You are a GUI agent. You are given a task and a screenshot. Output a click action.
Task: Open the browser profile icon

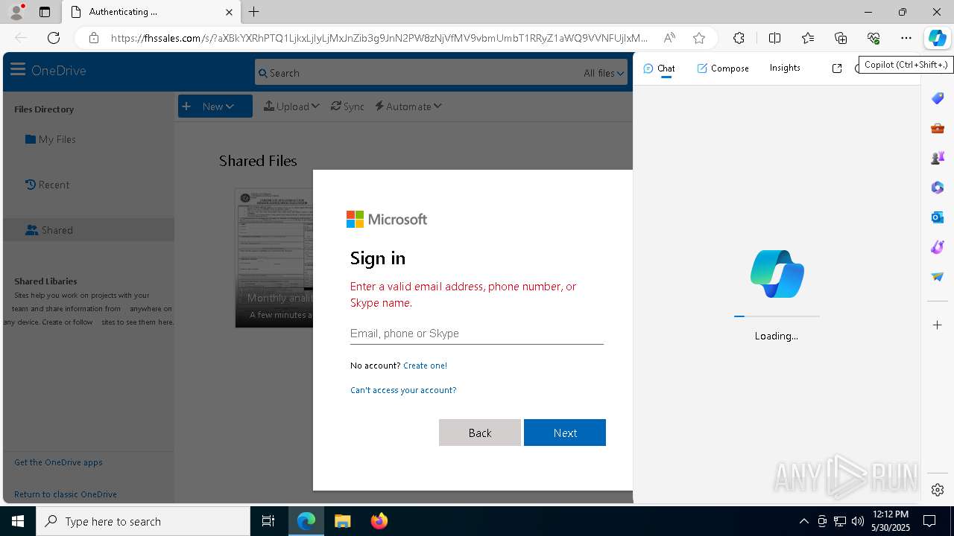(x=16, y=12)
